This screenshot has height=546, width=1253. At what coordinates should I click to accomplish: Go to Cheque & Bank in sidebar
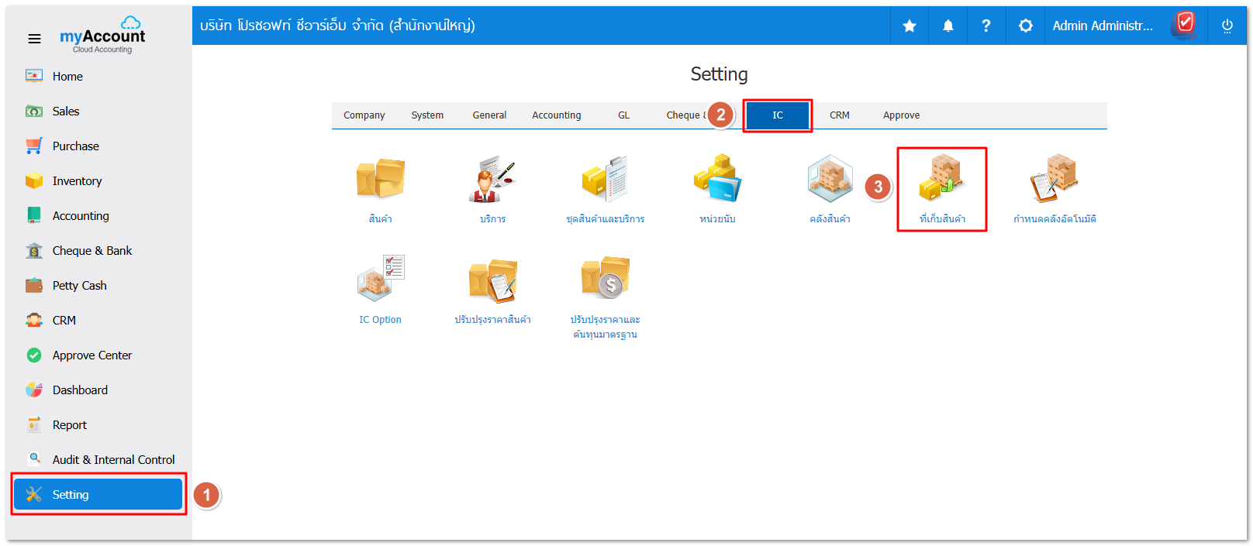click(x=91, y=251)
